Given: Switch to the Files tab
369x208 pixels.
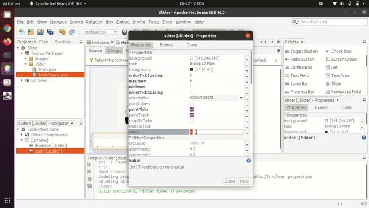Looking at the screenshot, I should [44, 42].
